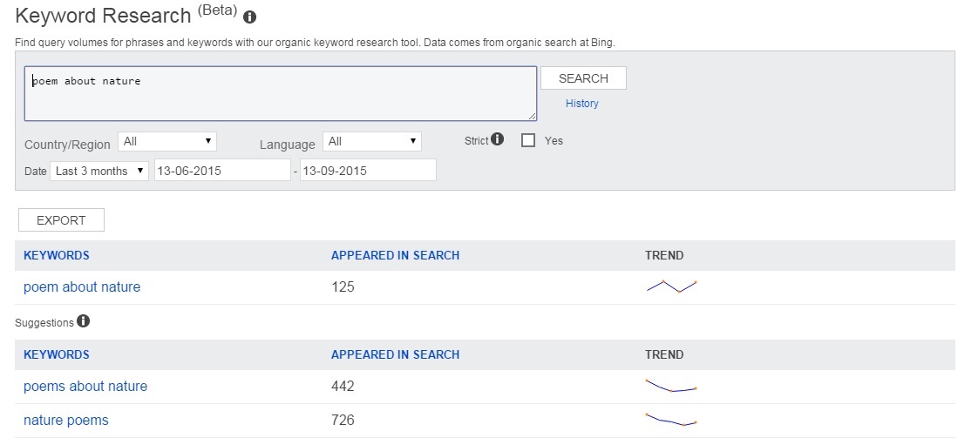Open the 'poems about nature' suggestion link
Viewport: 958px width, 438px height.
pos(85,386)
